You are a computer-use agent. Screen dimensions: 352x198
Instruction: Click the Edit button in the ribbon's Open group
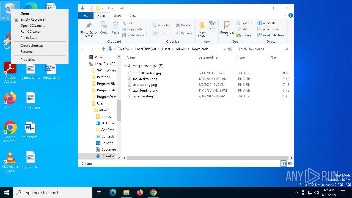click(x=242, y=29)
